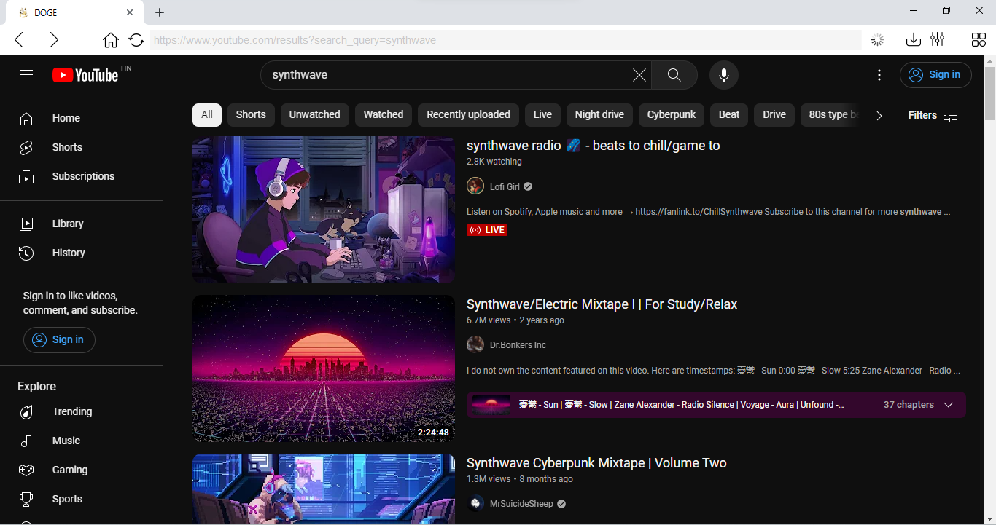Open Subscriptions in the sidebar
This screenshot has height=525, width=996.
82,176
